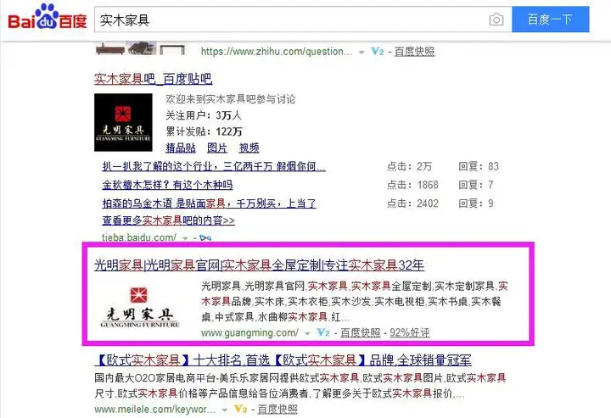Open the 视频 link under tieba result
Viewport: 611px width, 418px height.
tap(249, 148)
